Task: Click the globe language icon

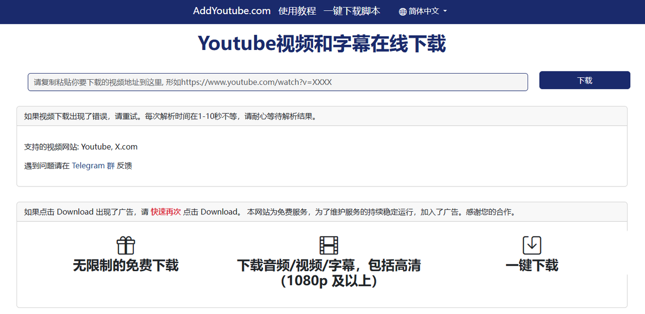Action: (x=403, y=12)
